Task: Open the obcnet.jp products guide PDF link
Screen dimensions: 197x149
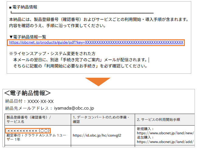Action: (96, 42)
